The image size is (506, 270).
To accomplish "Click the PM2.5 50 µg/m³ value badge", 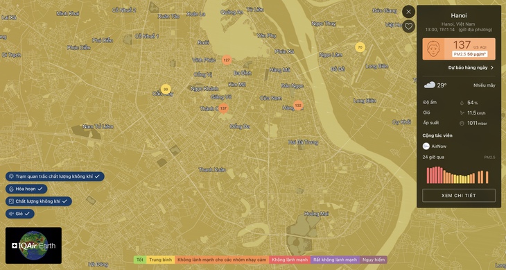I will [469, 54].
